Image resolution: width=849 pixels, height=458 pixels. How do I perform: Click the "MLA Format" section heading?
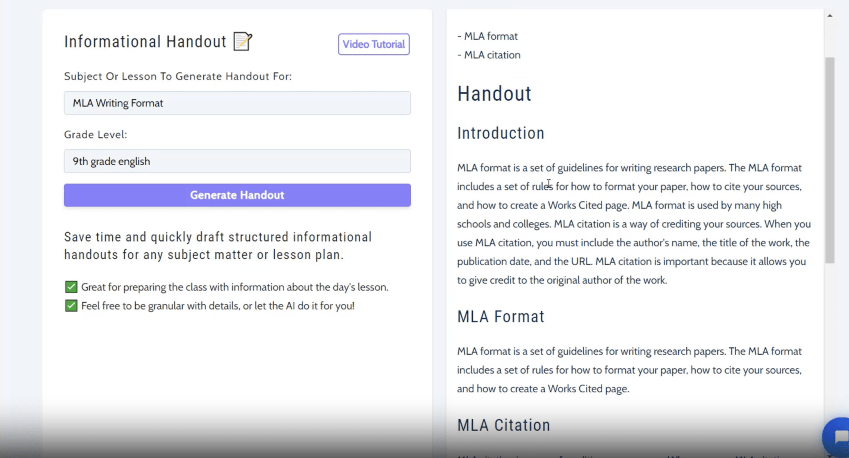coord(501,317)
